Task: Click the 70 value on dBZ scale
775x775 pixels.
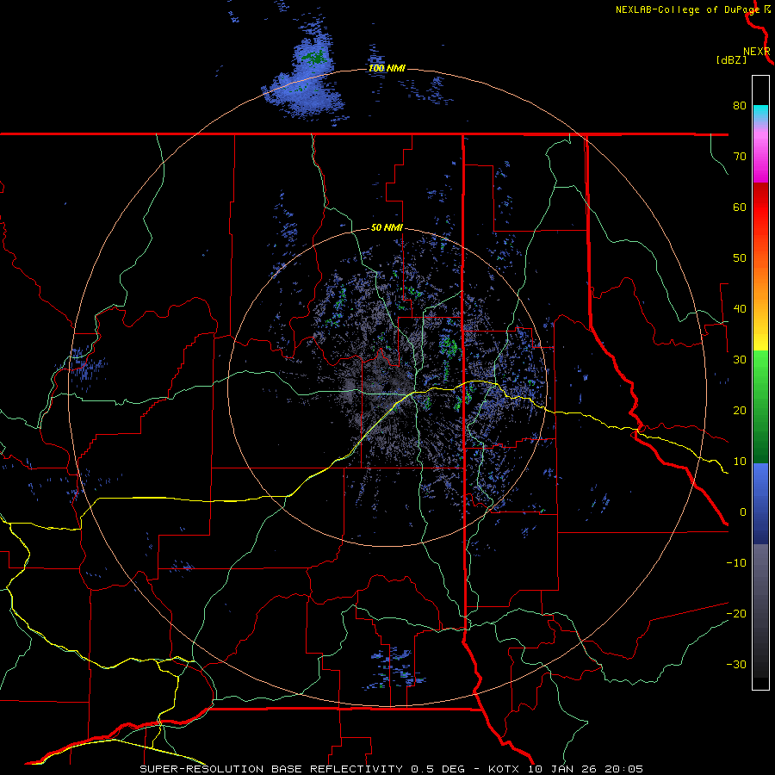Action: pos(740,156)
